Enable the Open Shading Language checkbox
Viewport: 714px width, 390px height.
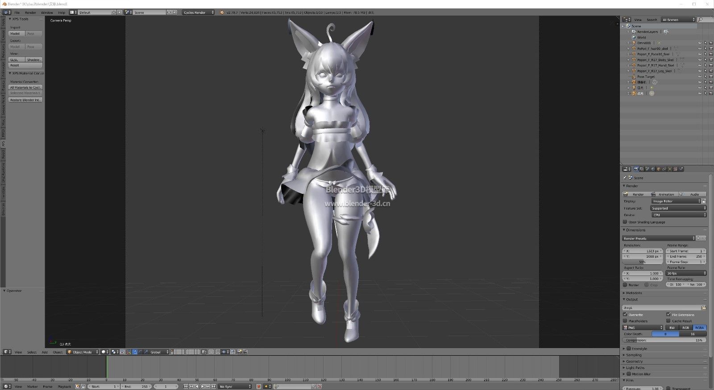tap(625, 222)
